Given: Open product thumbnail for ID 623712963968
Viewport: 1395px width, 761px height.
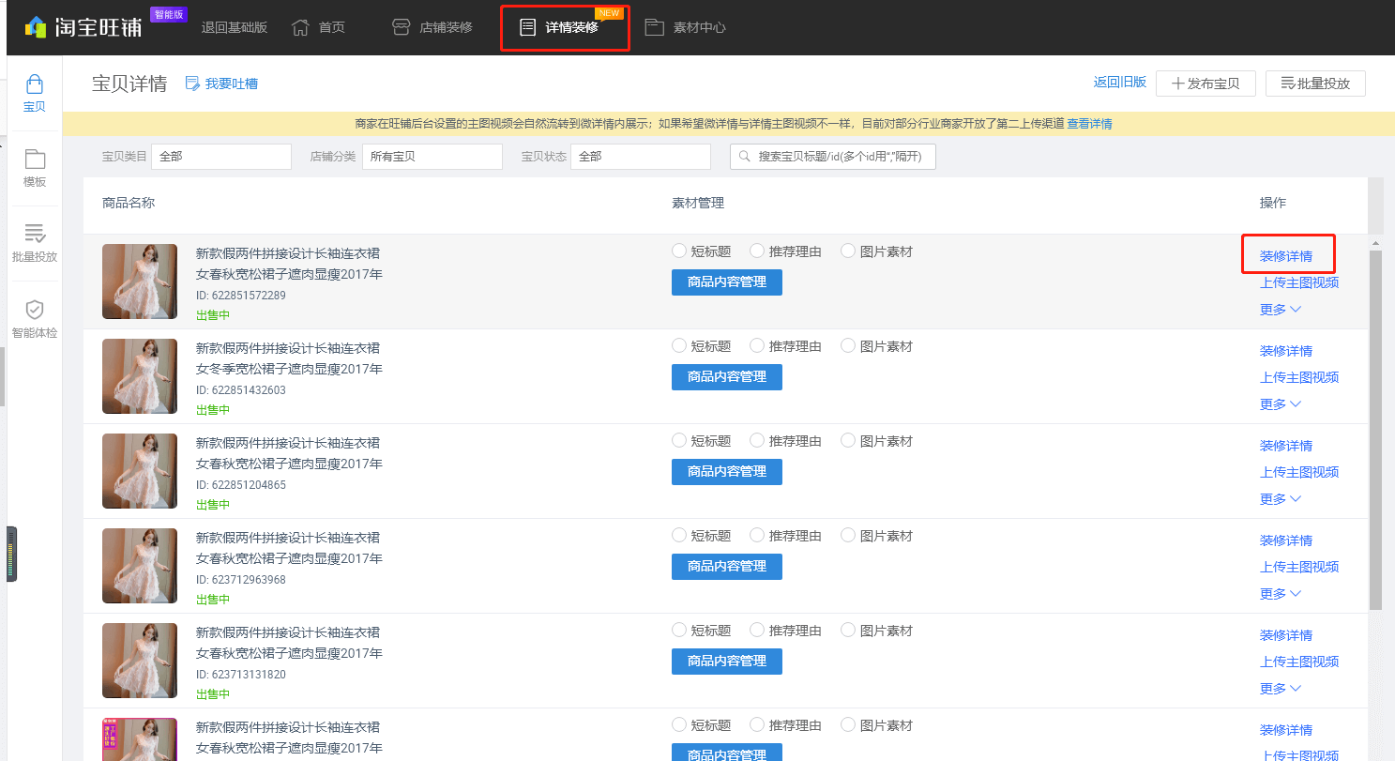Looking at the screenshot, I should [140, 566].
